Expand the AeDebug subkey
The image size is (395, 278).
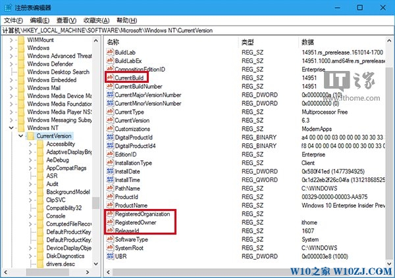pyautogui.click(x=30, y=160)
